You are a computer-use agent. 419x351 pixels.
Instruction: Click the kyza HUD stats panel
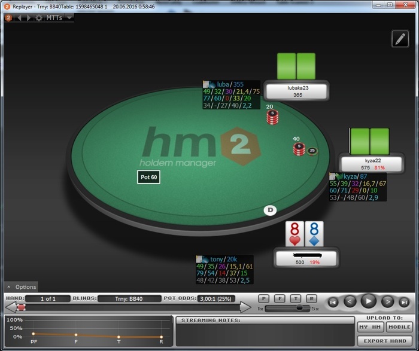(358, 187)
